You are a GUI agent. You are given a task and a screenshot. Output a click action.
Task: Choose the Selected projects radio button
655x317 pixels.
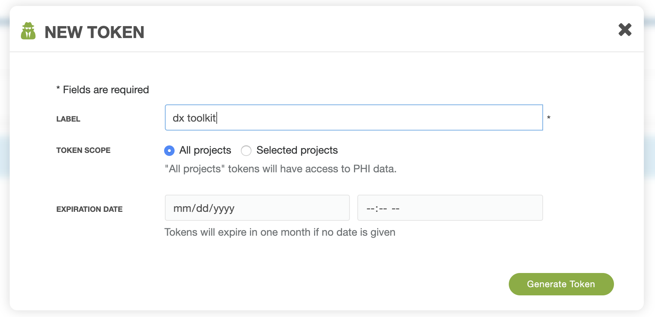click(x=246, y=151)
